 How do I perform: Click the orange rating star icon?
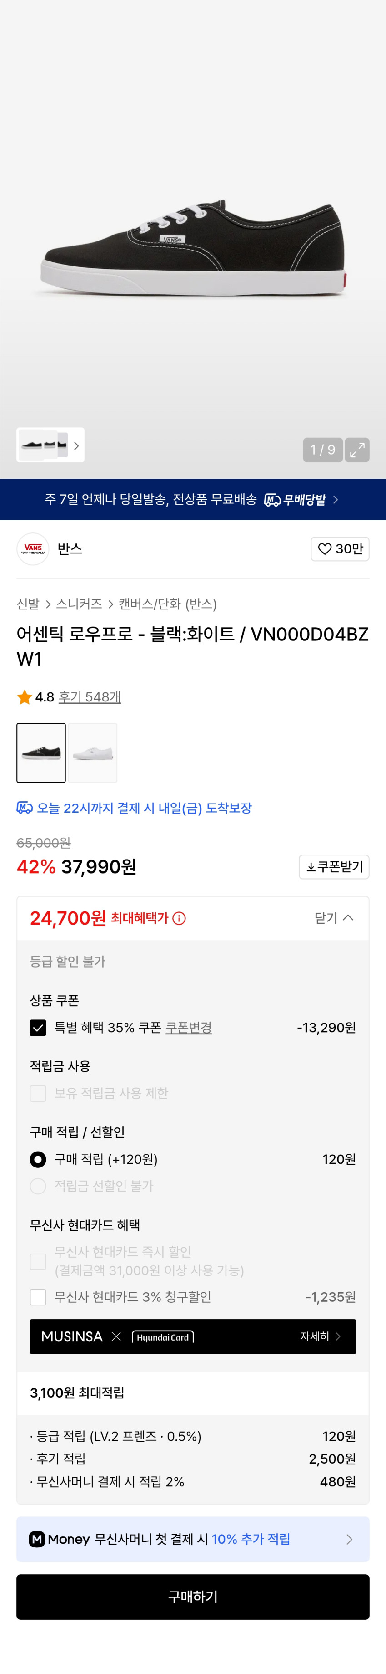pos(25,697)
